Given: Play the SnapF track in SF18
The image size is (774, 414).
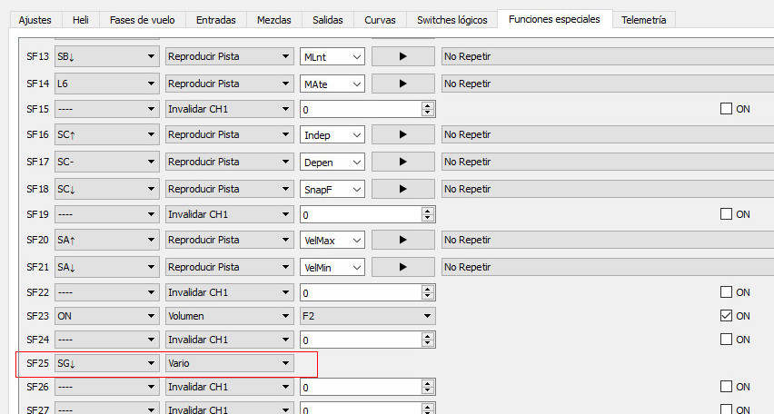Looking at the screenshot, I should (x=402, y=189).
